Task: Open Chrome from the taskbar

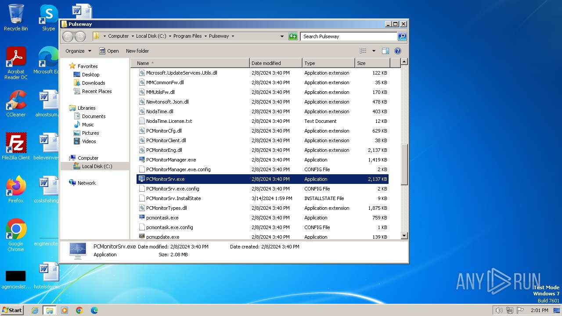Action: (x=79, y=310)
